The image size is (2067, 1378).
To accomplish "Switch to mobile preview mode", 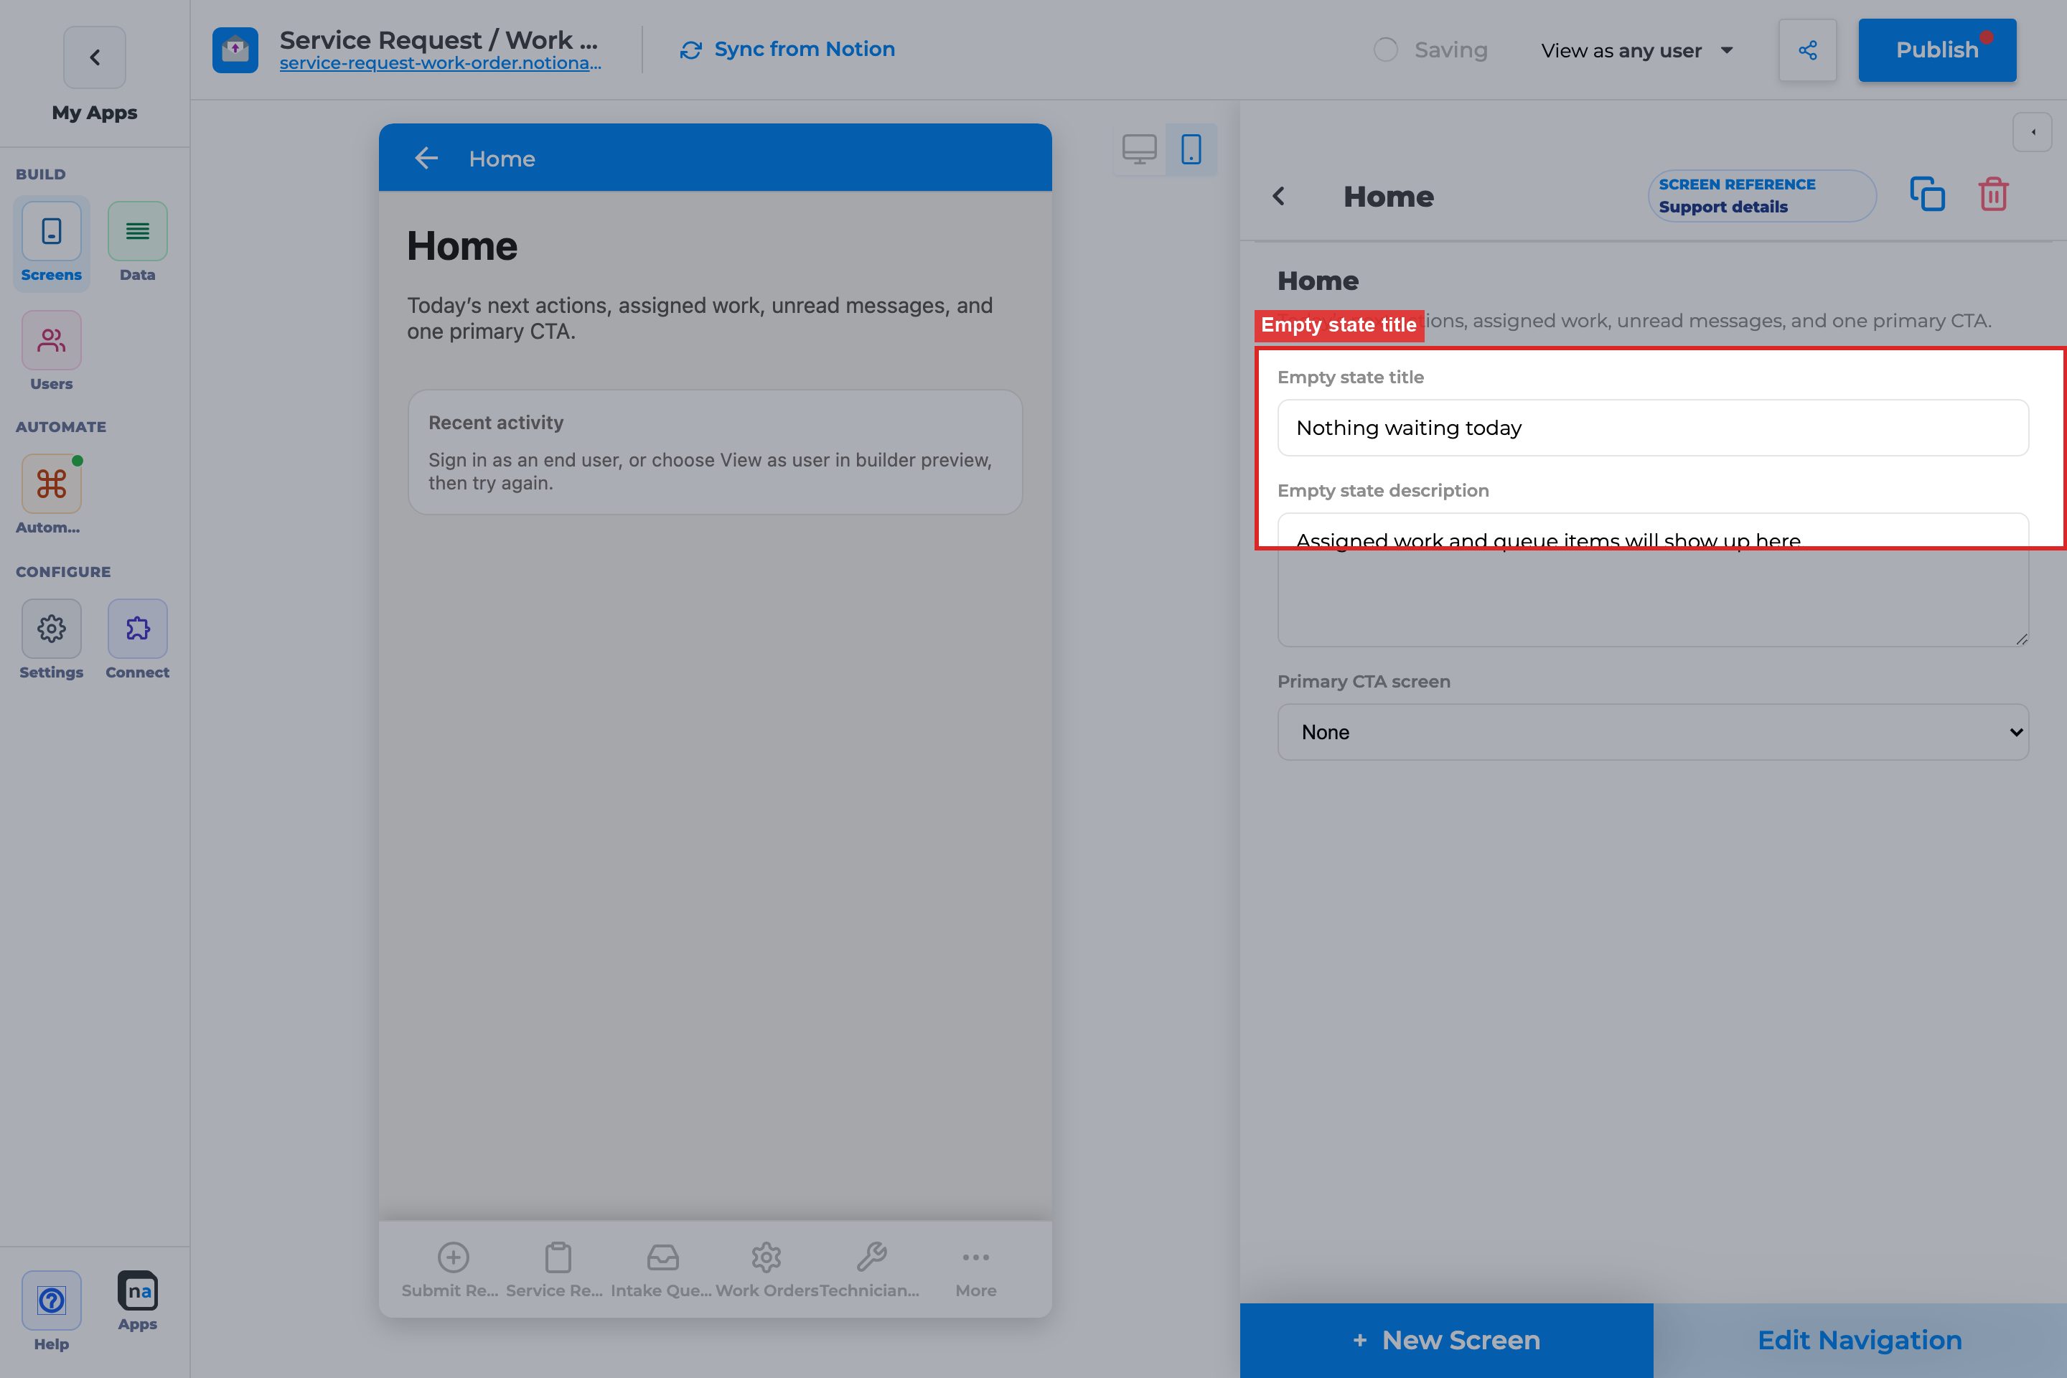I will pos(1191,149).
